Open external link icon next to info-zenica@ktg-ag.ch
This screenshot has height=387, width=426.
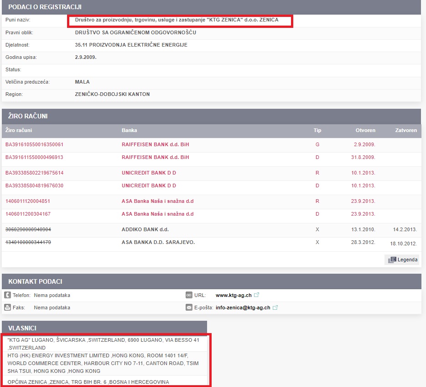pyautogui.click(x=275, y=307)
